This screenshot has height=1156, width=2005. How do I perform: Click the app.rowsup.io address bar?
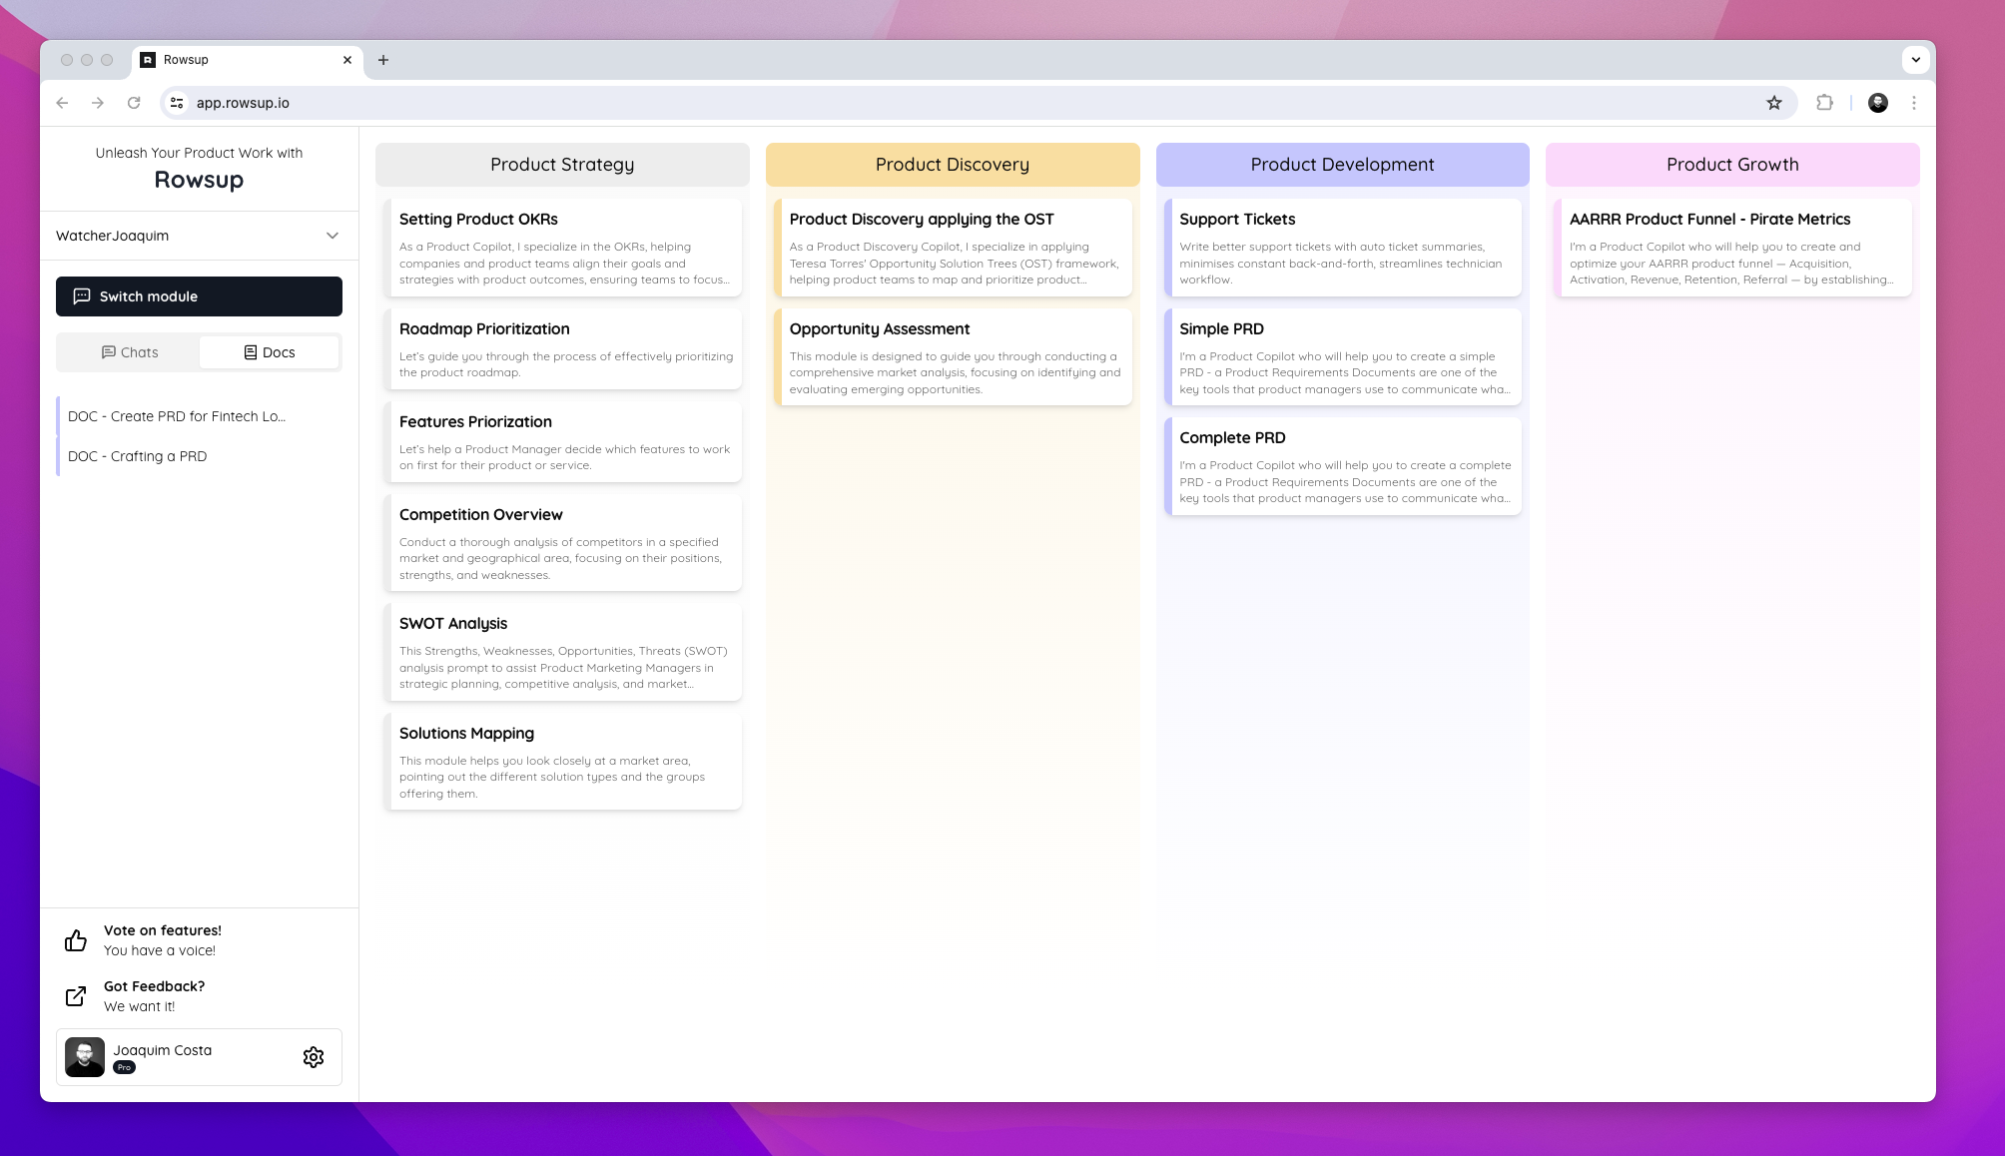tap(899, 103)
